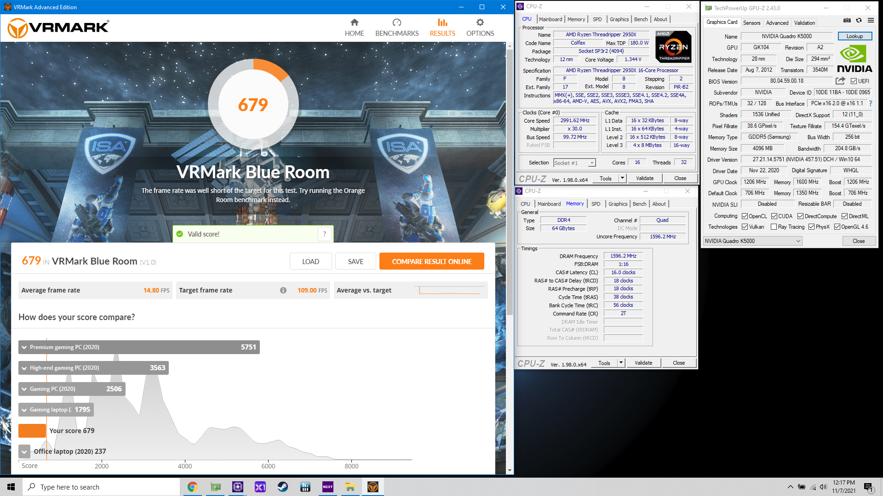The height and width of the screenshot is (496, 883).
Task: Click the COMPARE RESULT ONLINE button
Action: pyautogui.click(x=431, y=261)
